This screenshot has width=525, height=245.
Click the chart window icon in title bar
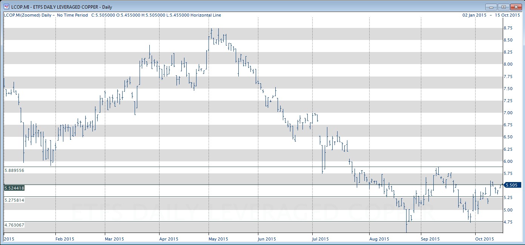point(6,7)
